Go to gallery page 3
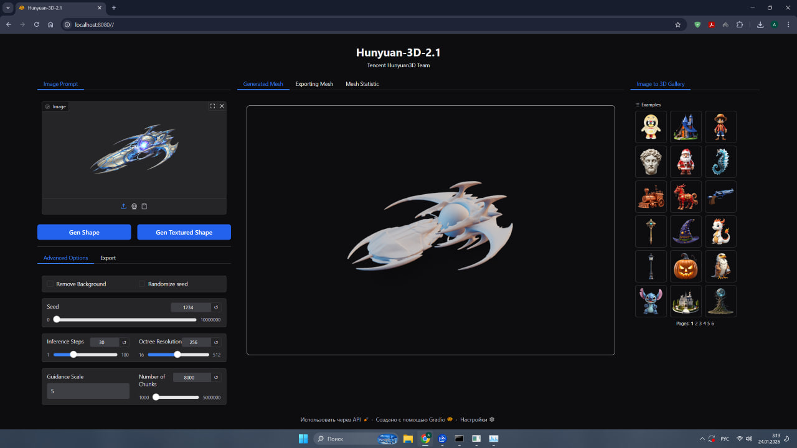Image resolution: width=797 pixels, height=448 pixels. coord(700,324)
